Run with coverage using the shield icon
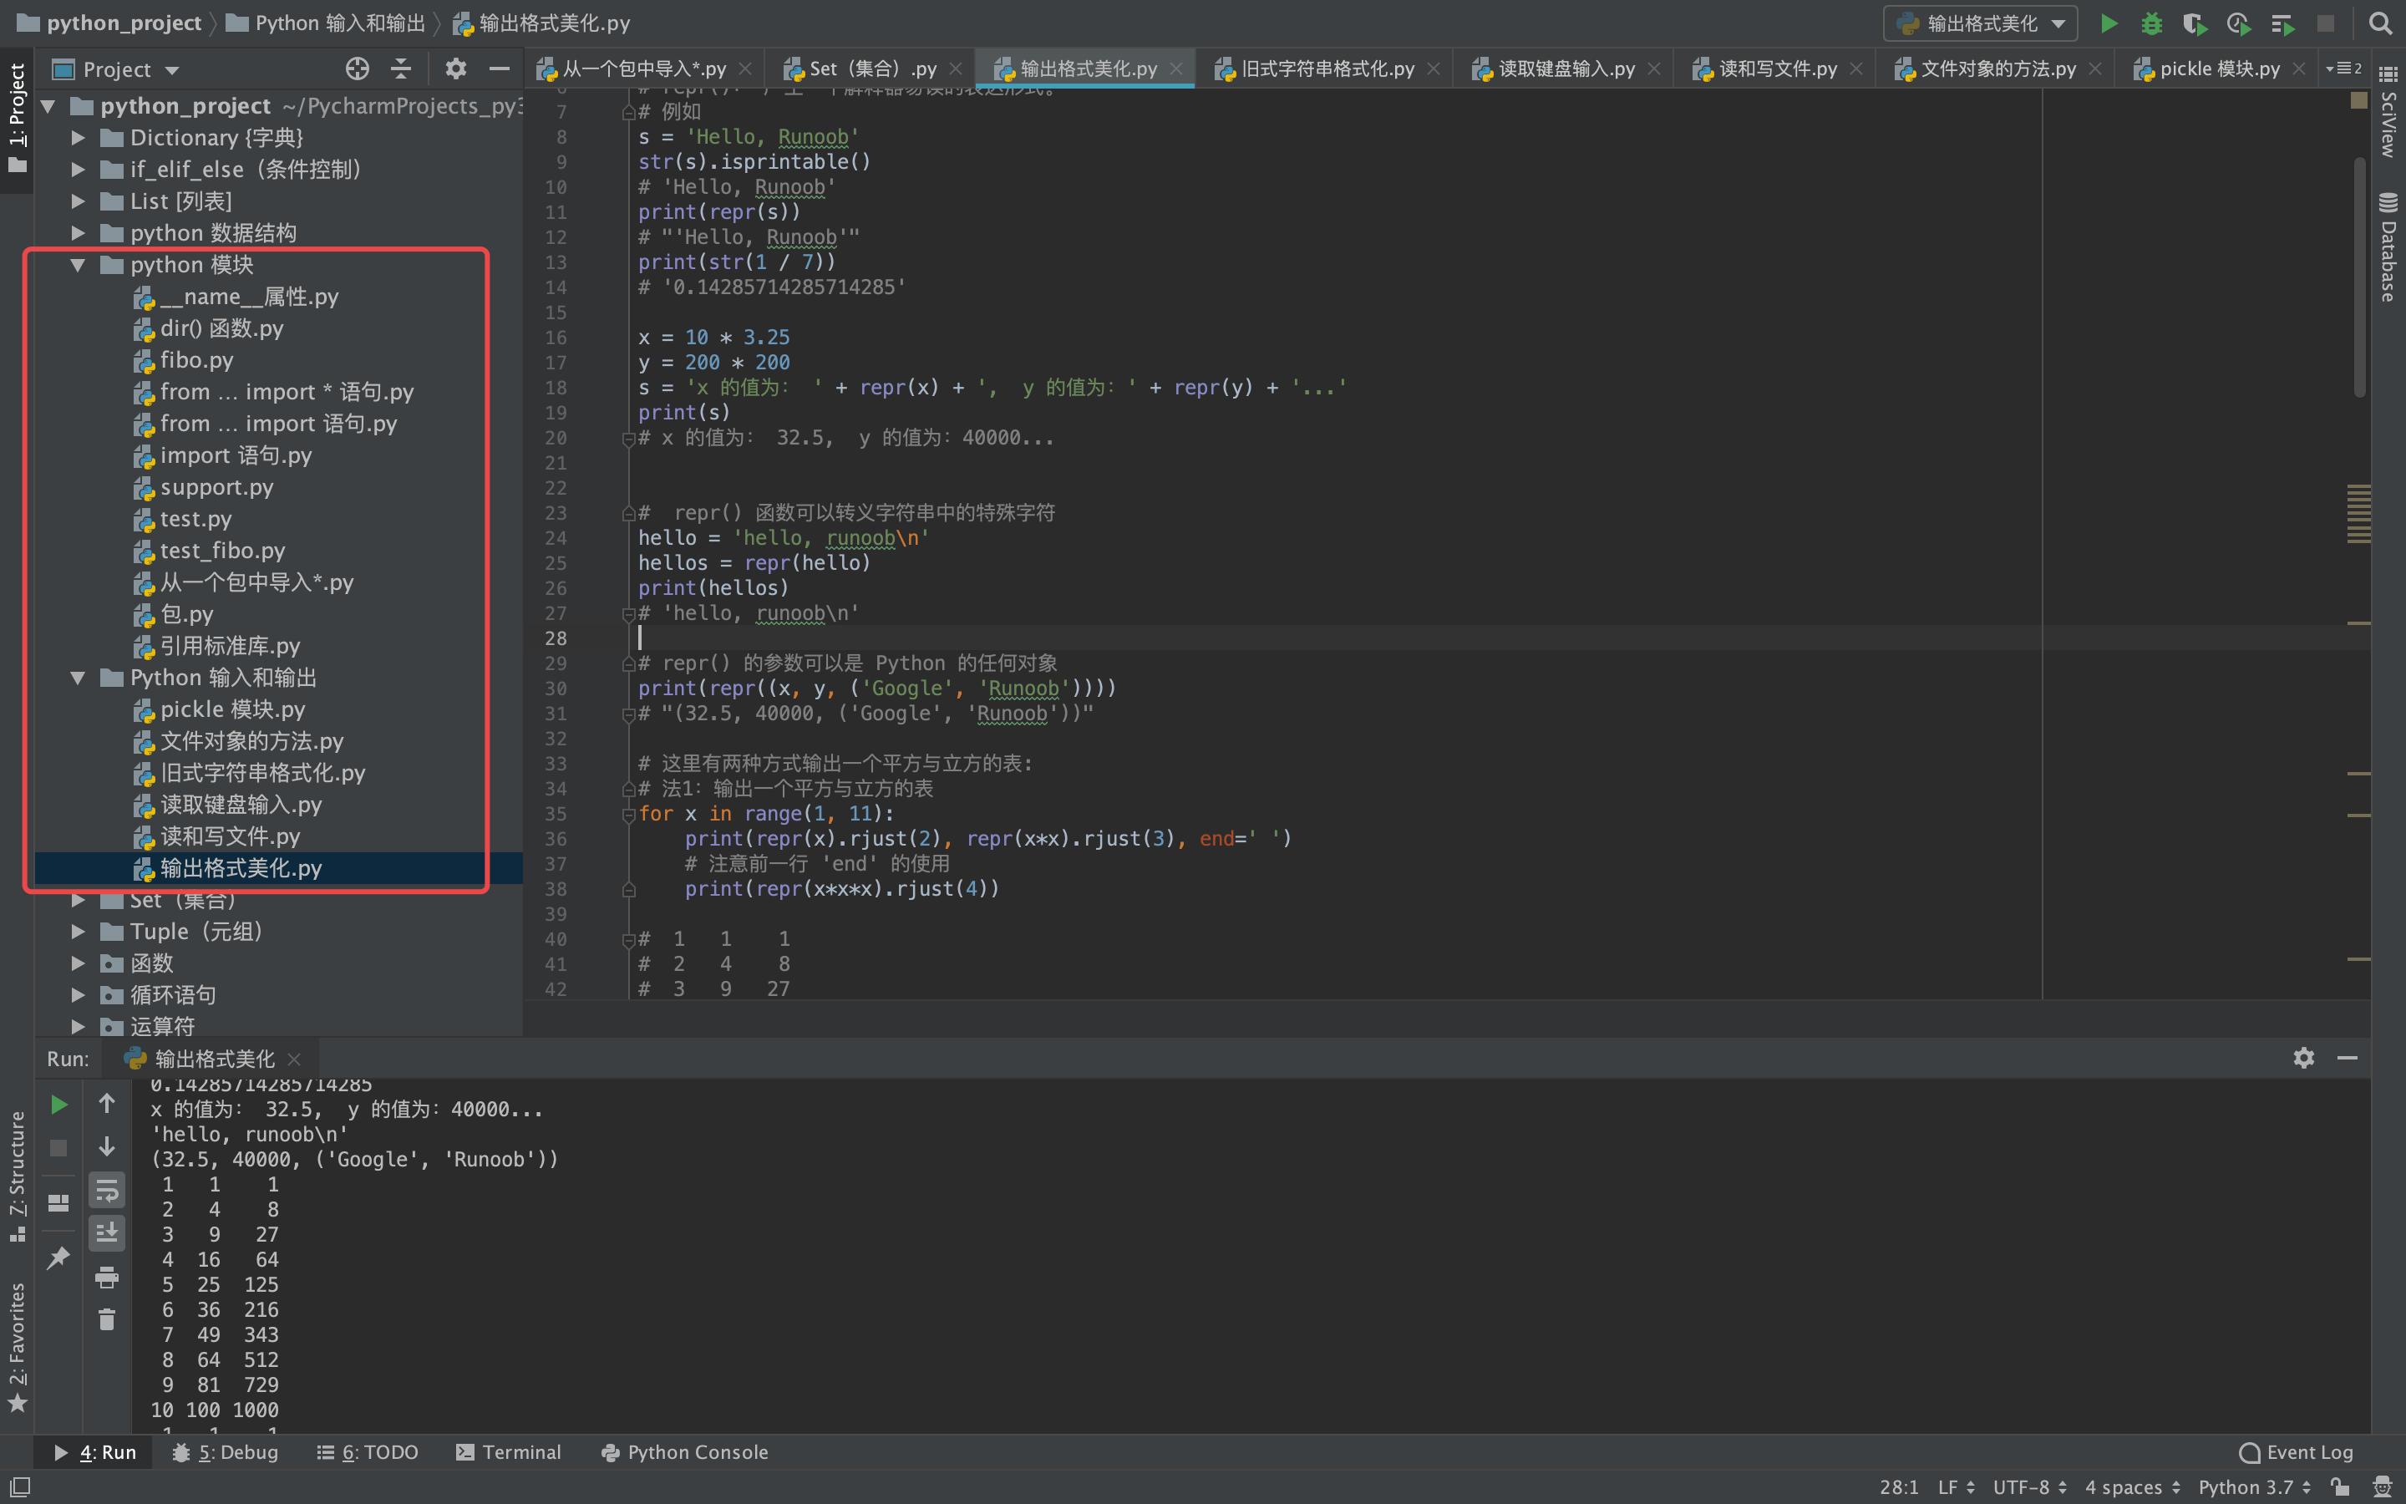The width and height of the screenshot is (2406, 1504). (x=2195, y=23)
